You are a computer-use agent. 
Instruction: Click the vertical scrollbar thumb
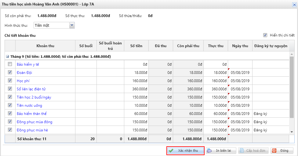pyautogui.click(x=292, y=87)
